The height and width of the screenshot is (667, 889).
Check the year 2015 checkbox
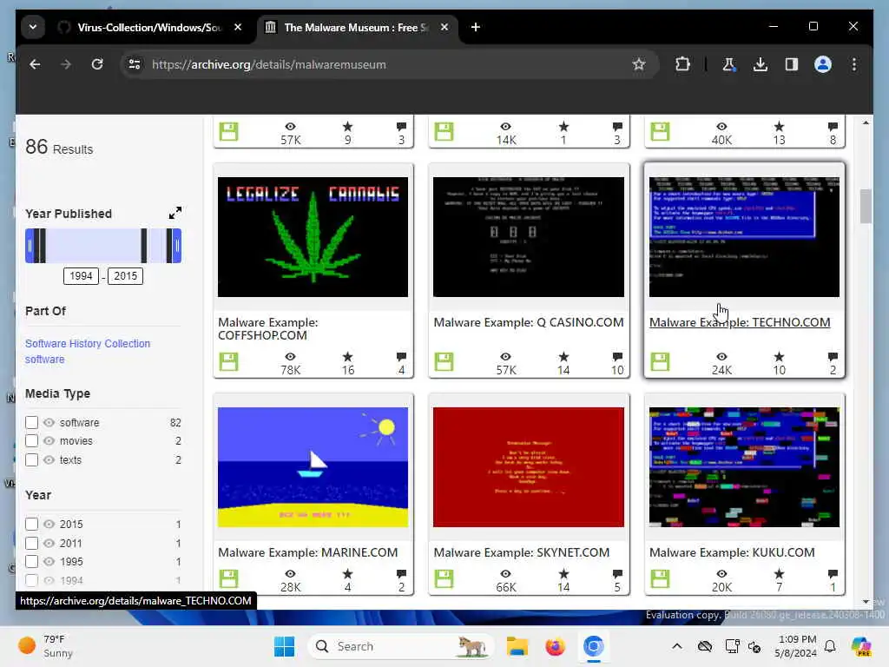pos(32,524)
